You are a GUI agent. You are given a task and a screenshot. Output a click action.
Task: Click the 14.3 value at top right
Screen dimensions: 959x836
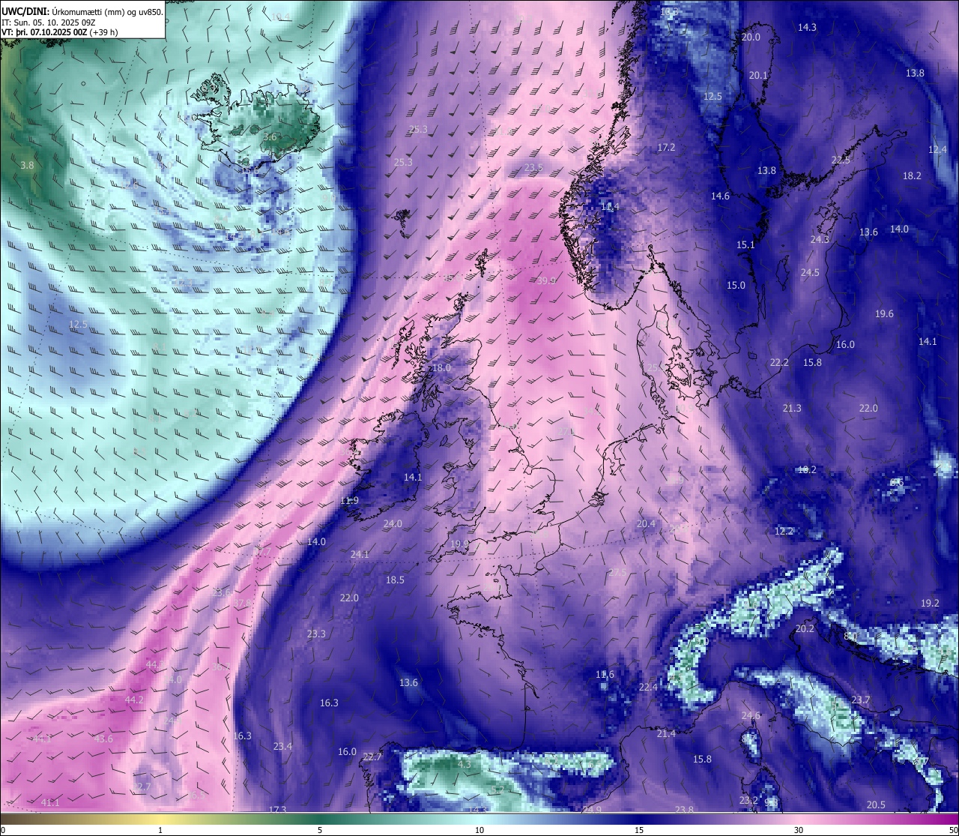pos(807,27)
